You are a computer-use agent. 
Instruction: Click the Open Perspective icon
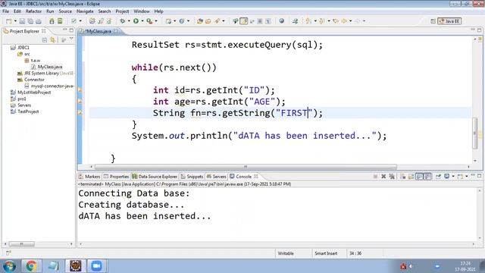click(x=433, y=21)
